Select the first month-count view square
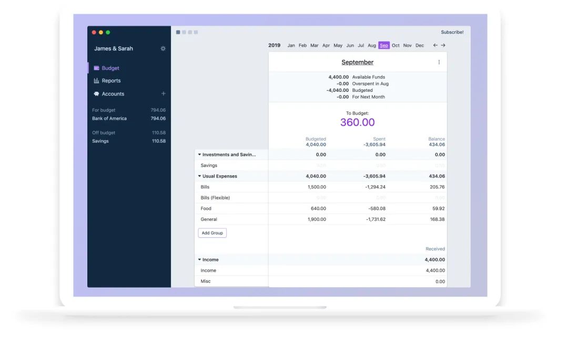 [178, 32]
